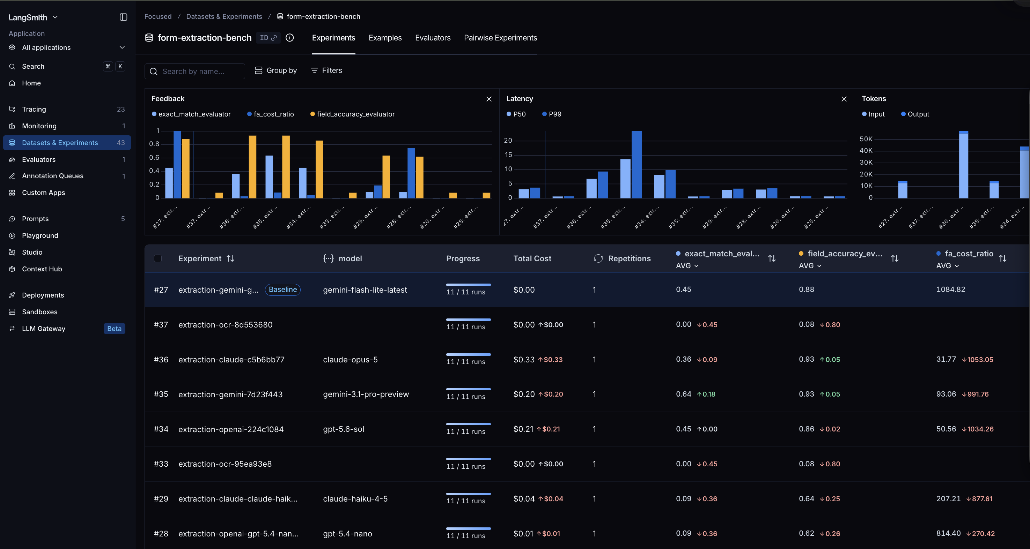Open Playground from sidebar
The width and height of the screenshot is (1030, 549).
(x=40, y=235)
